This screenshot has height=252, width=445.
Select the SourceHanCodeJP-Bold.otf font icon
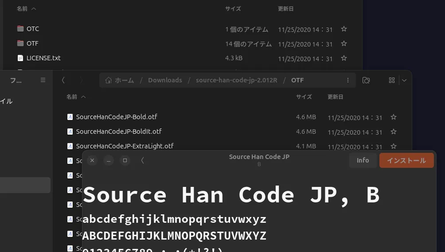[70, 117]
